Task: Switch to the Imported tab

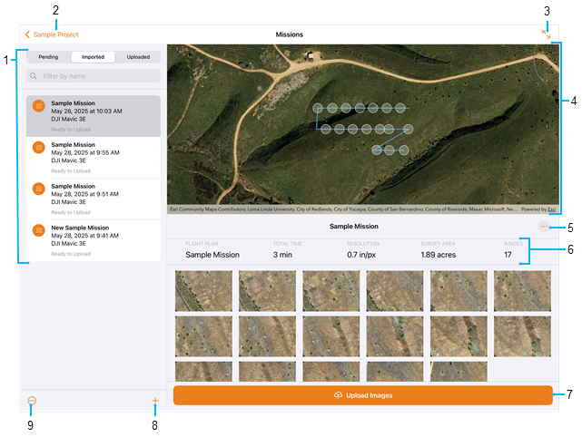Action: click(x=93, y=56)
